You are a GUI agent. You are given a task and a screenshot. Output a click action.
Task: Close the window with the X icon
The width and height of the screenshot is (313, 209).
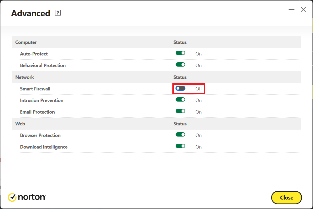(x=303, y=10)
